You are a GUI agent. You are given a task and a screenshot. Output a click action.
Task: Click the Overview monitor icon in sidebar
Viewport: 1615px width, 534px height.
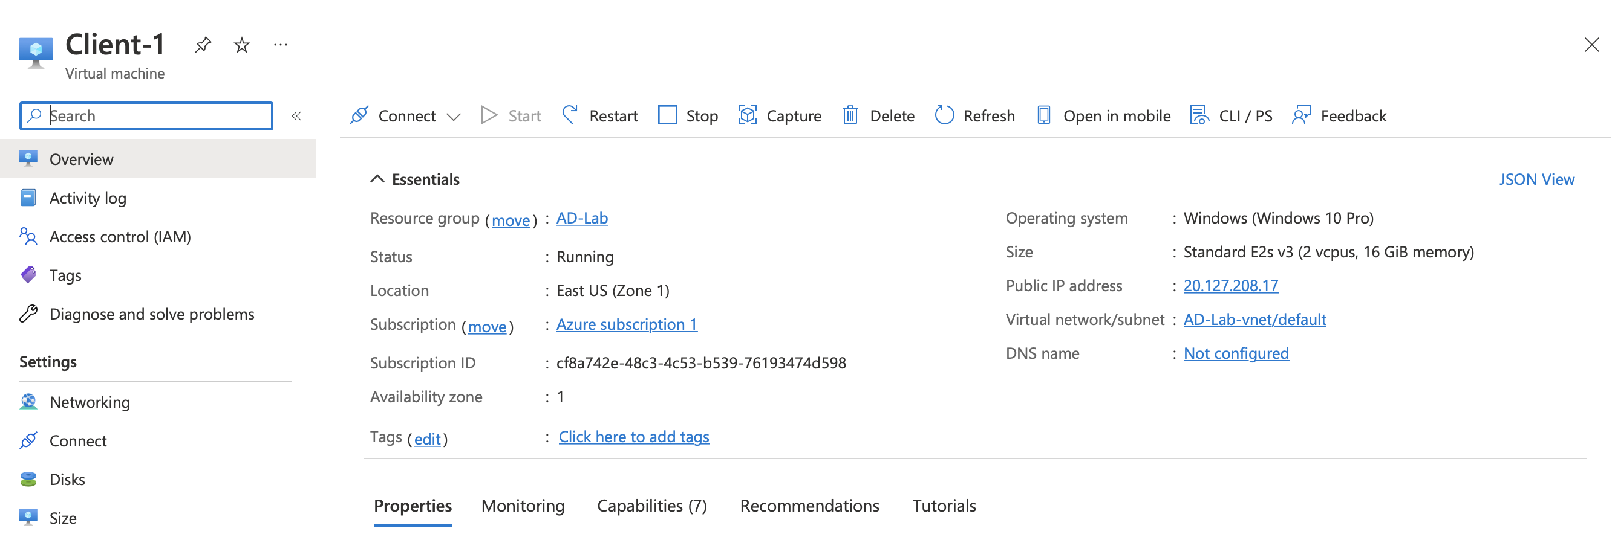(x=28, y=158)
